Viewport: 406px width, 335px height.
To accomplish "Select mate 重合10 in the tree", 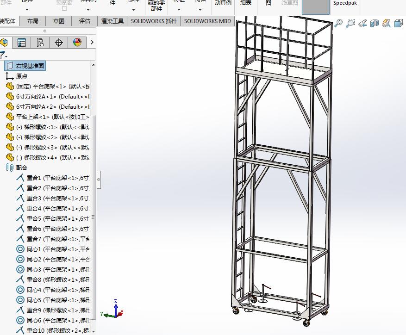I will point(53,330).
